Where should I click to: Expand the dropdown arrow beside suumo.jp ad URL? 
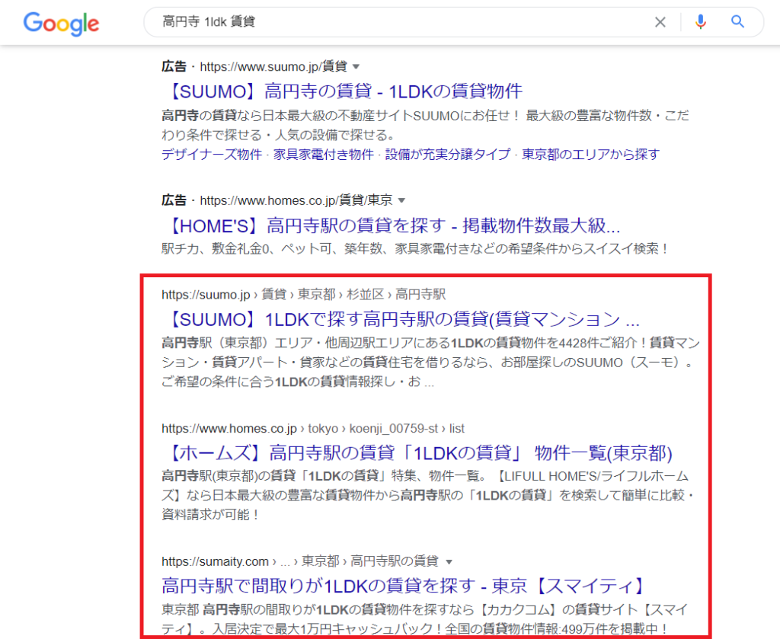[x=356, y=66]
